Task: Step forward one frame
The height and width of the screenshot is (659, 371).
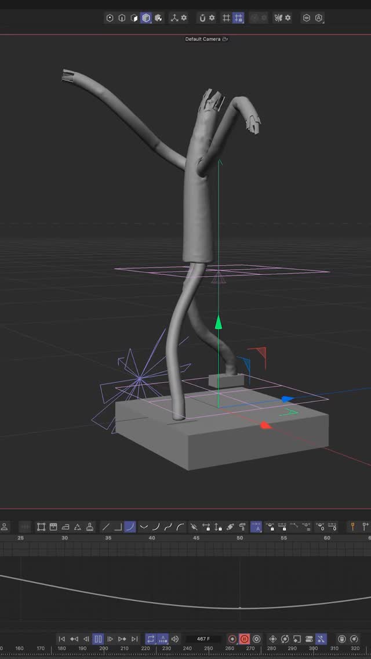Action: [110, 639]
